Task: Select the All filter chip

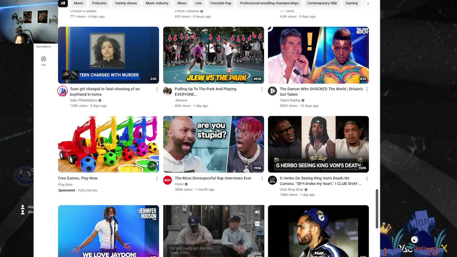Action: tap(63, 3)
